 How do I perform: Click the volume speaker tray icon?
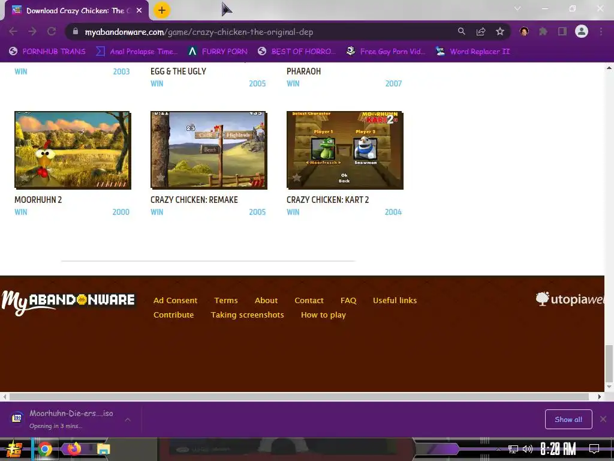pos(528,449)
